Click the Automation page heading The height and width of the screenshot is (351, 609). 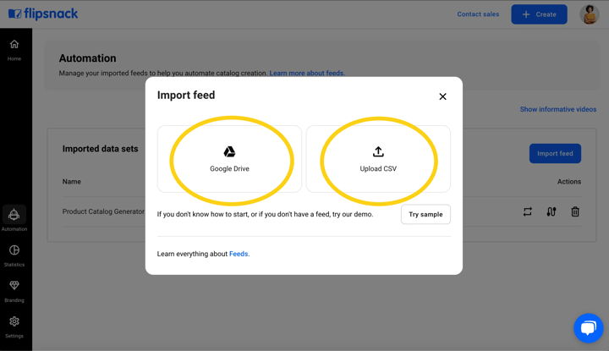point(87,58)
